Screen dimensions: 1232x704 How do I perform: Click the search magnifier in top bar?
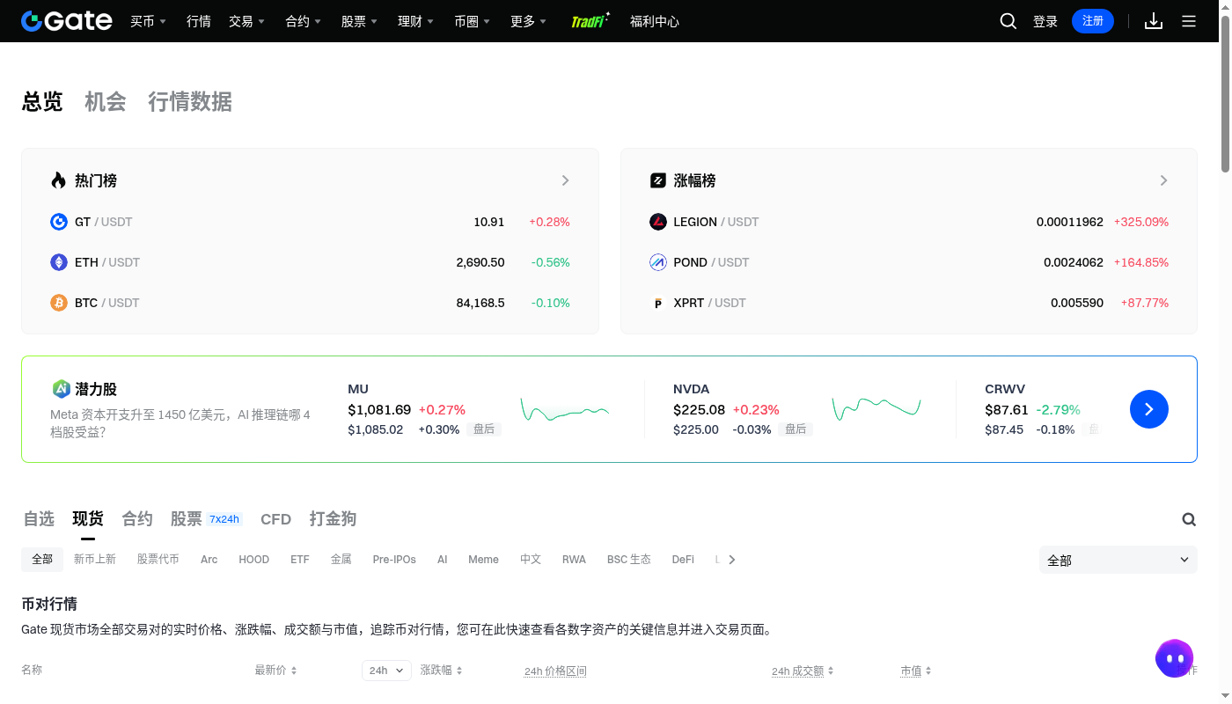point(1008,21)
